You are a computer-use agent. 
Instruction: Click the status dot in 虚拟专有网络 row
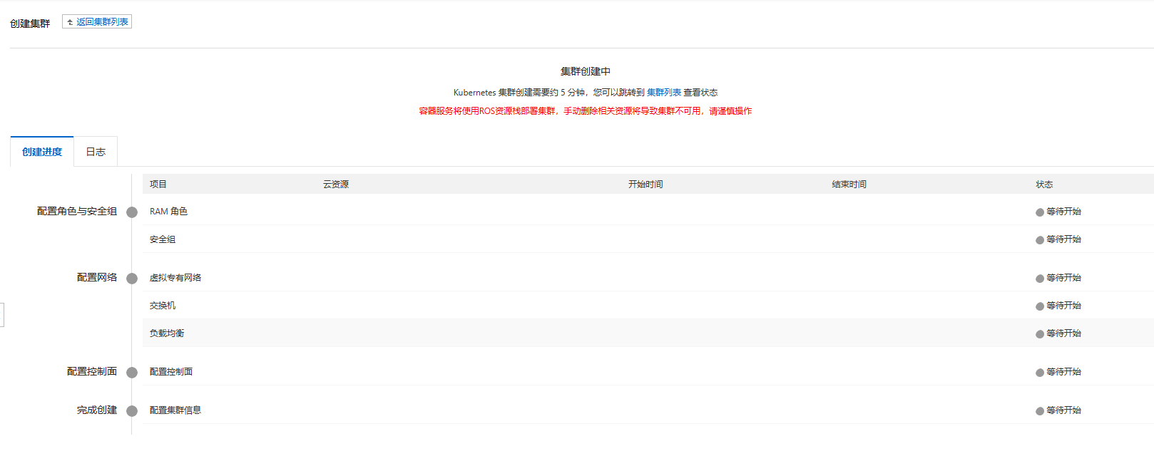pos(1040,279)
